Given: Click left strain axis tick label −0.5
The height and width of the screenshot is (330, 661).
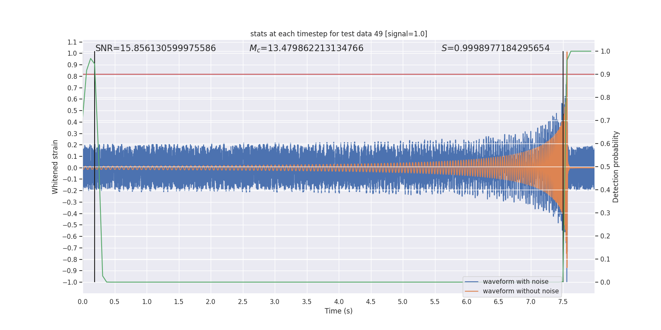Looking at the screenshot, I should [x=70, y=225].
